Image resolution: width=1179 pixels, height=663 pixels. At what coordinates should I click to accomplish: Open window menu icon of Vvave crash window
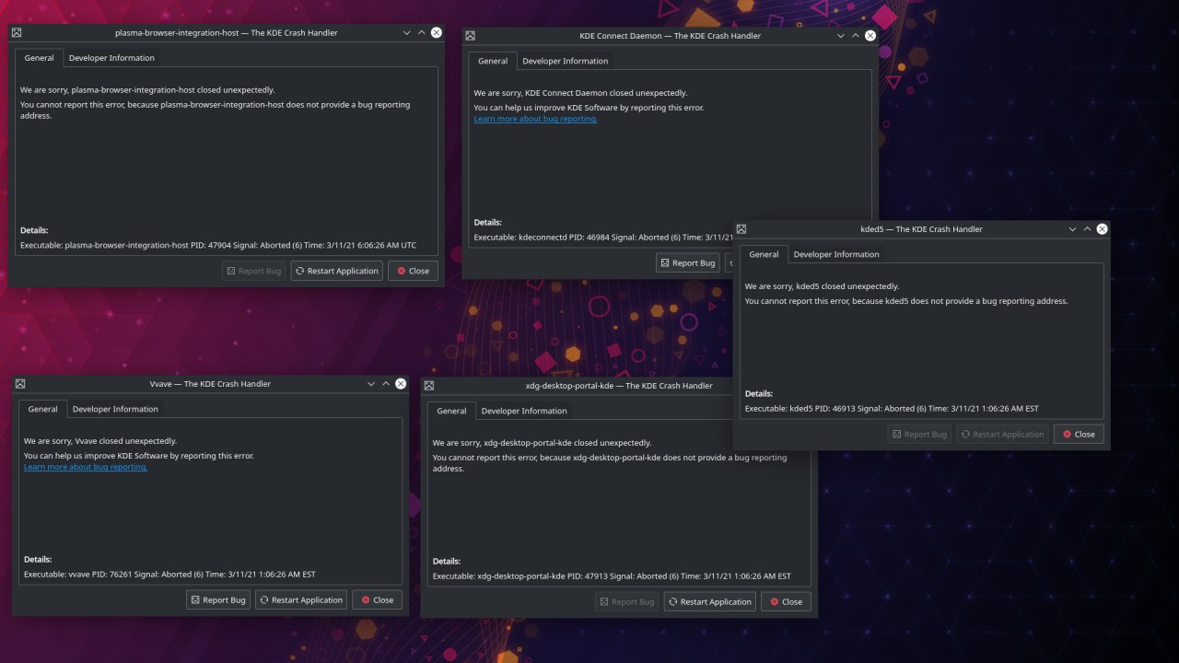(20, 384)
